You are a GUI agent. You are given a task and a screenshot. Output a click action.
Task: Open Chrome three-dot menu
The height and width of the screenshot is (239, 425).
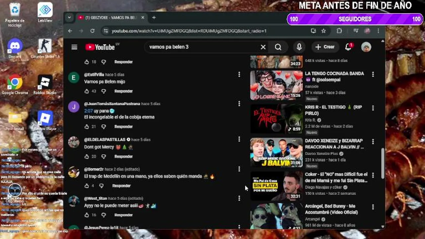coord(378,31)
